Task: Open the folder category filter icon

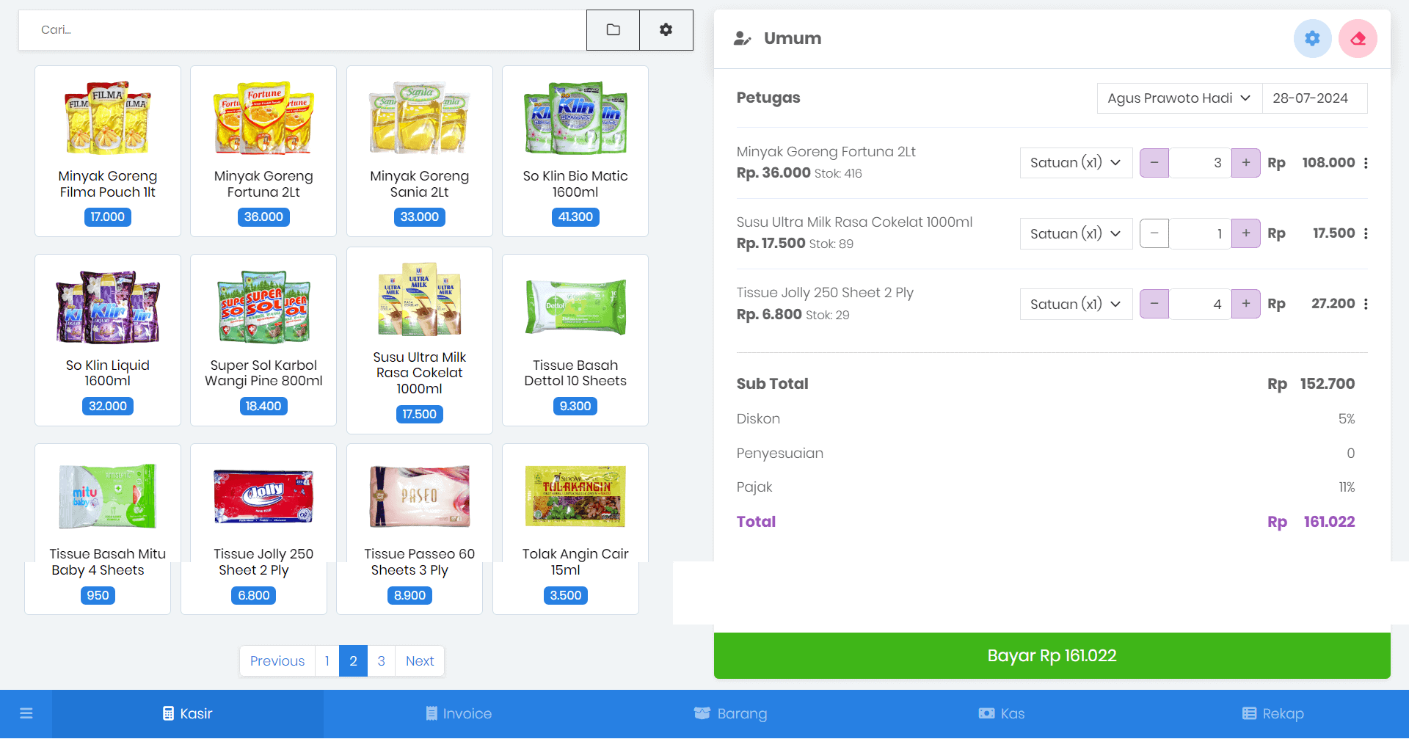Action: [614, 30]
